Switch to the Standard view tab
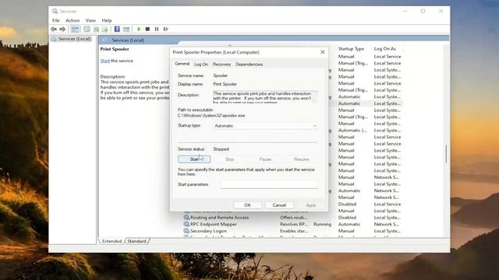 coord(137,241)
